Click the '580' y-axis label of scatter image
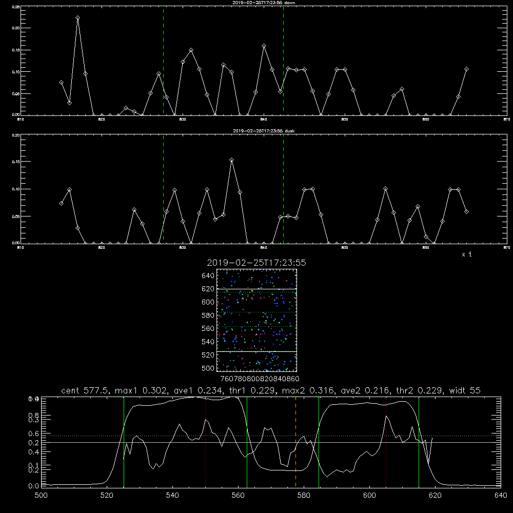This screenshot has width=513, height=513. (208, 315)
